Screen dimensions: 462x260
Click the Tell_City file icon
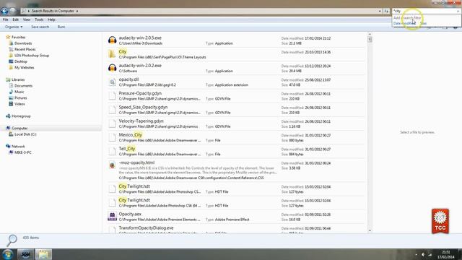(112, 151)
